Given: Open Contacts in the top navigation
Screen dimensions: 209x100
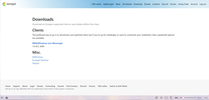Looking at the screenshot, I should 156,4.
